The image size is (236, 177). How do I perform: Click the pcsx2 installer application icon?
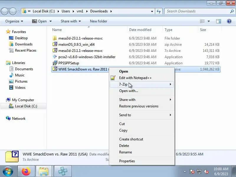pyautogui.click(x=55, y=57)
